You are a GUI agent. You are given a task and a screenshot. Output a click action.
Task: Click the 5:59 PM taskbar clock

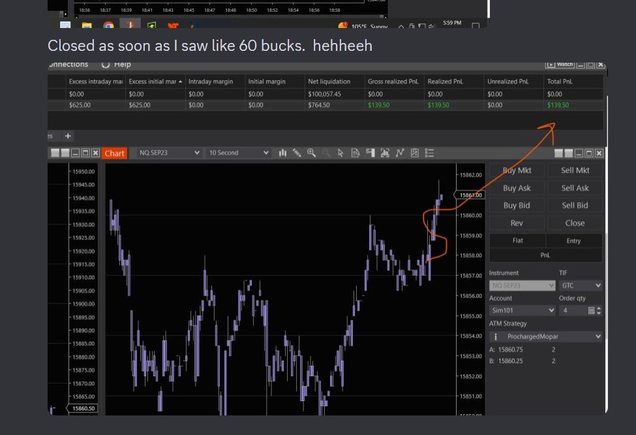452,23
